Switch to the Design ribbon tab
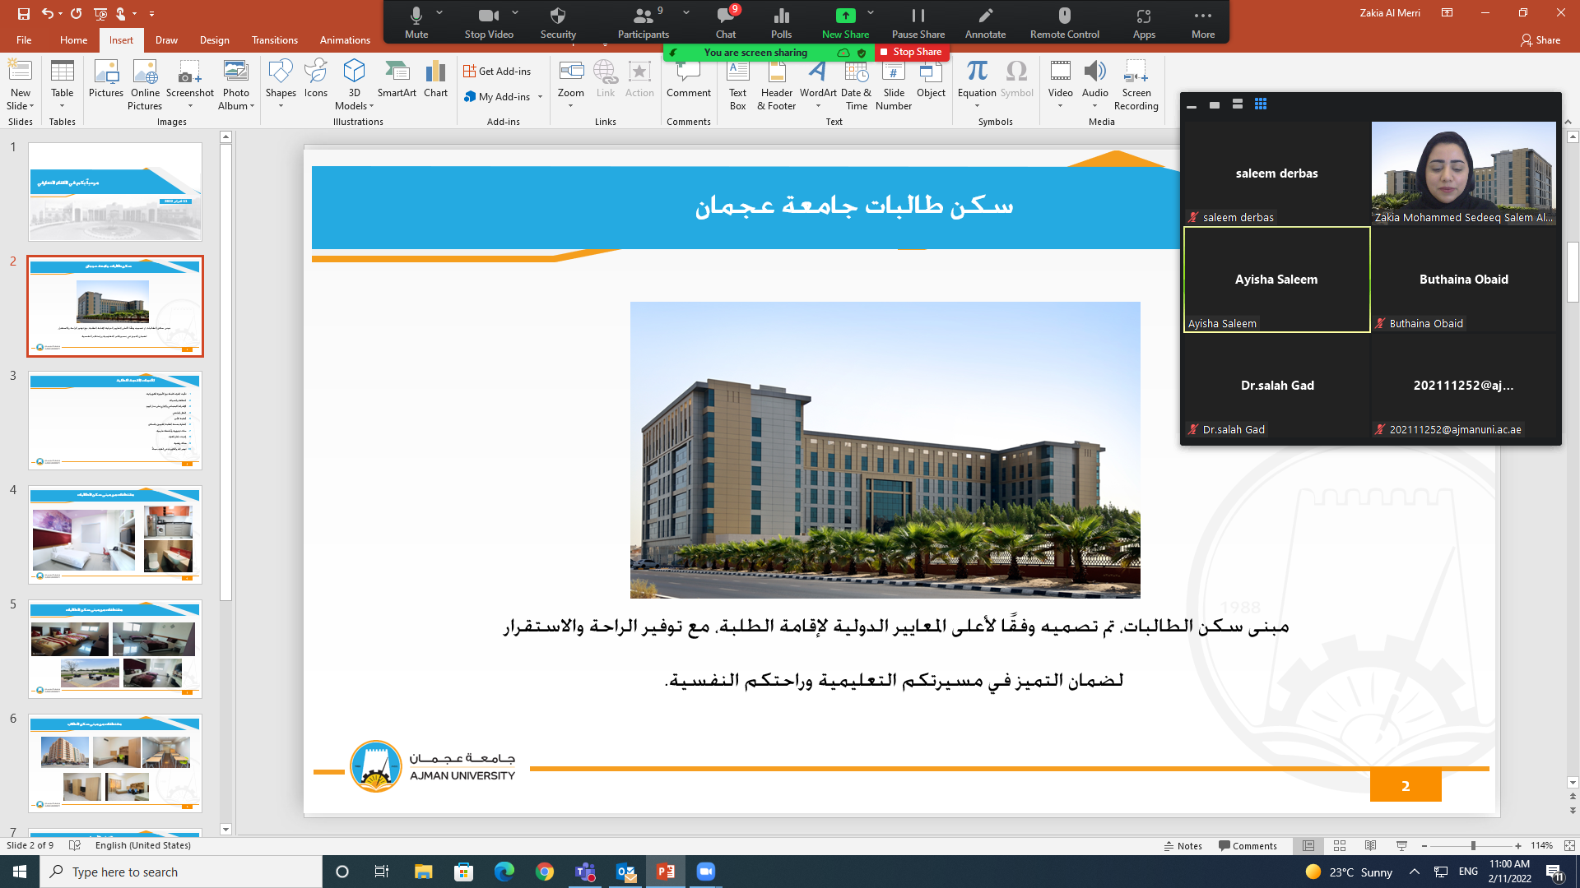The image size is (1580, 888). (214, 40)
